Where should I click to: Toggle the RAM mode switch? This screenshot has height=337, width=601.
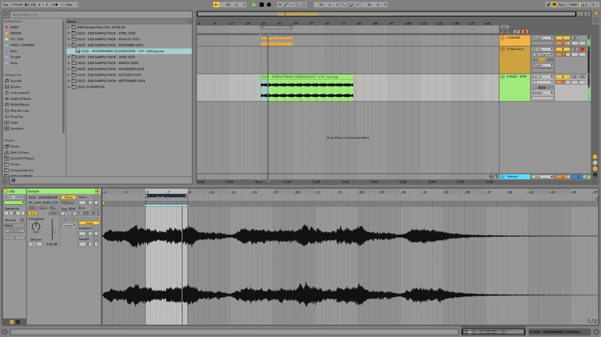(x=53, y=213)
